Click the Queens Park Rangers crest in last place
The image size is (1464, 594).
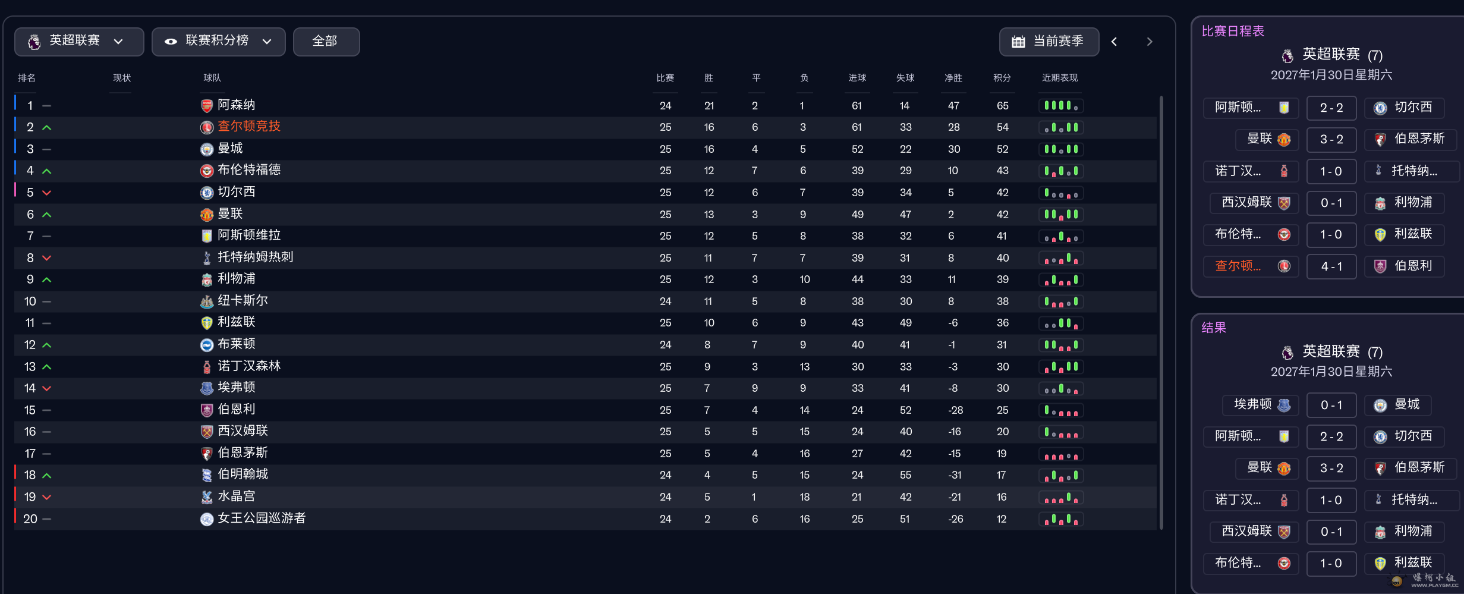click(x=206, y=519)
